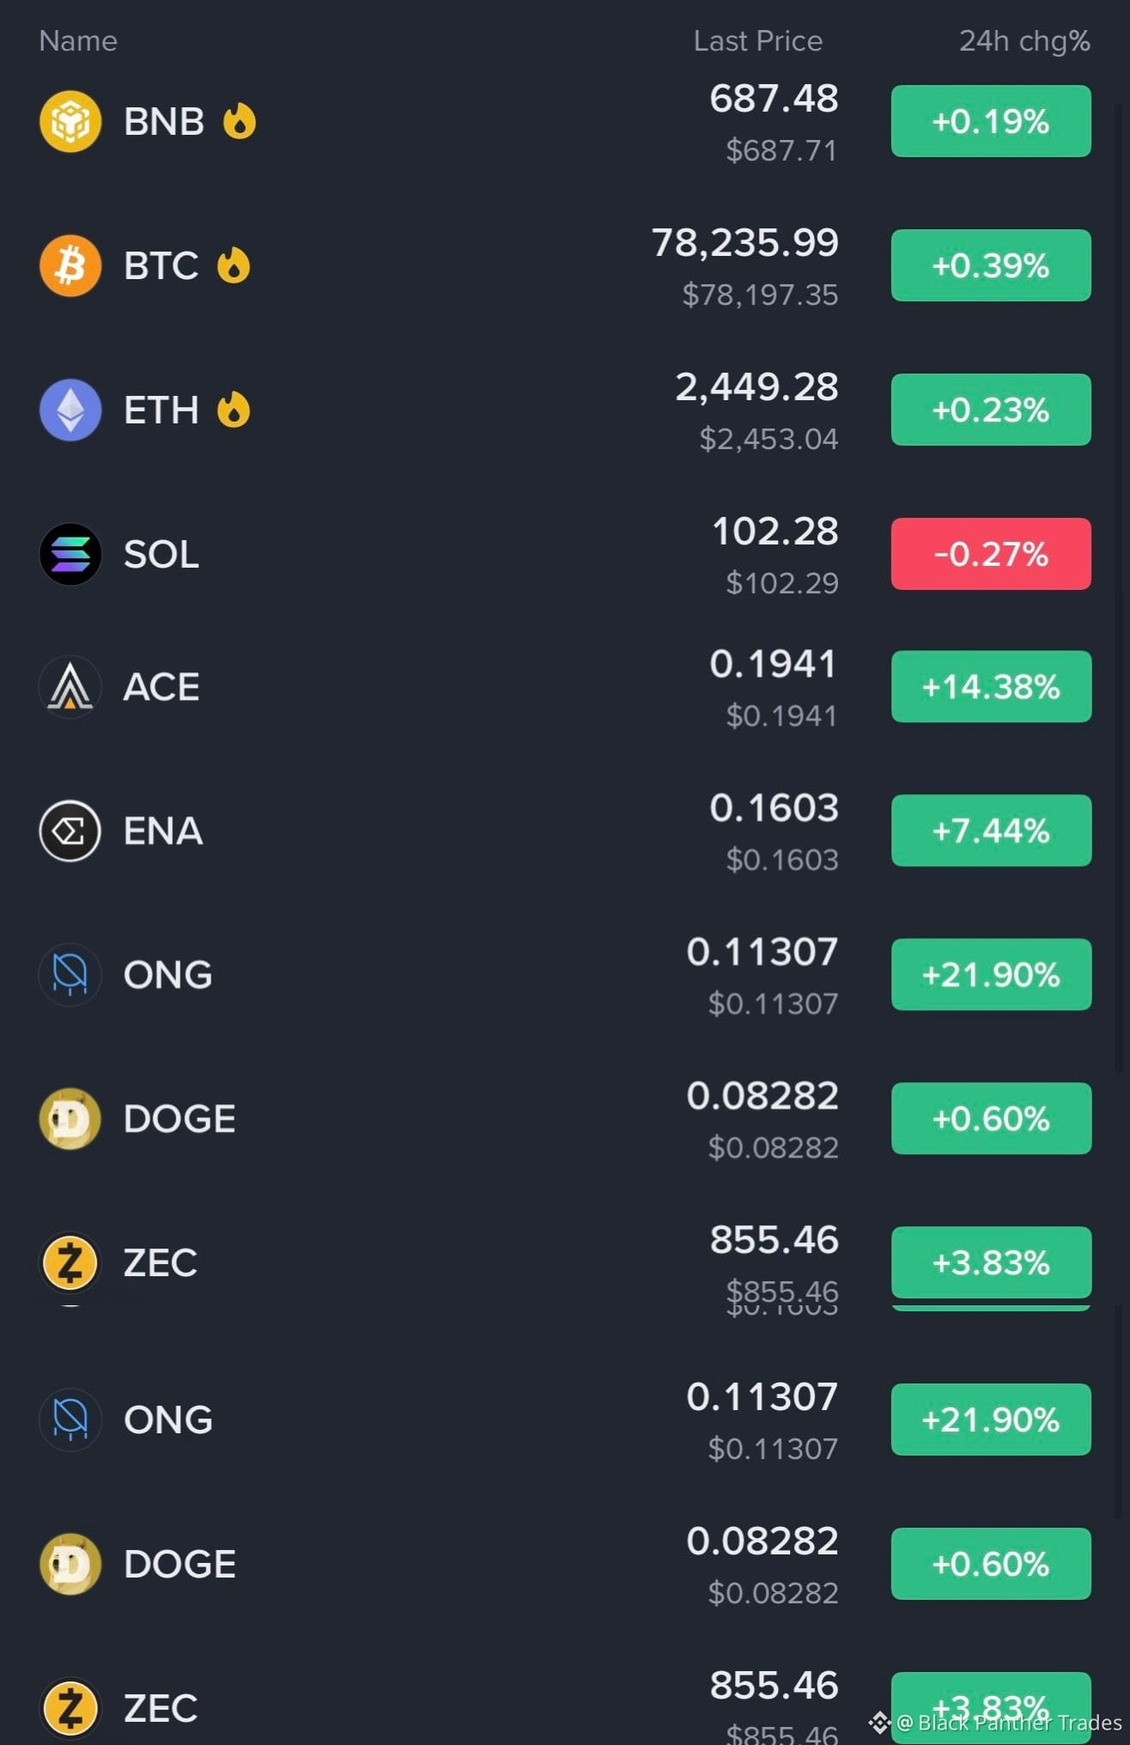Tap the Bitcoin orange logo
1130x1745 pixels.
[x=70, y=265]
